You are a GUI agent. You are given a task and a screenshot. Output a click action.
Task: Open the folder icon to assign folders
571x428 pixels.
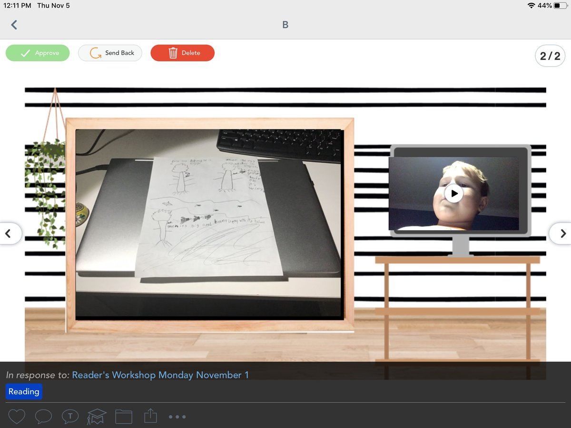(x=124, y=417)
